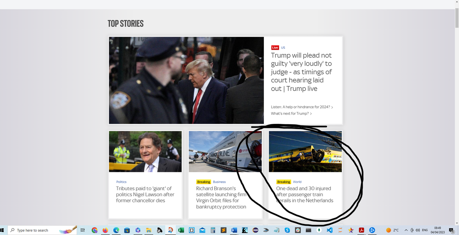Click the Windows taskbar search box
The image size is (459, 235).
pyautogui.click(x=42, y=230)
